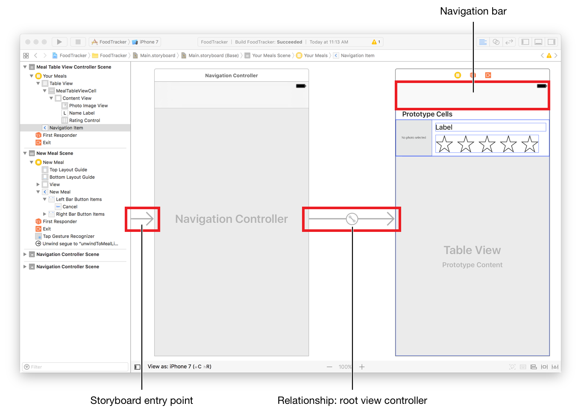Run the project with the Play button
The image size is (581, 412).
(x=59, y=42)
